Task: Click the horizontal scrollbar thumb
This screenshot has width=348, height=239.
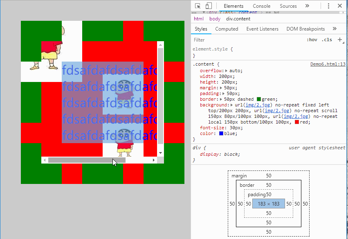Action: tap(87, 160)
